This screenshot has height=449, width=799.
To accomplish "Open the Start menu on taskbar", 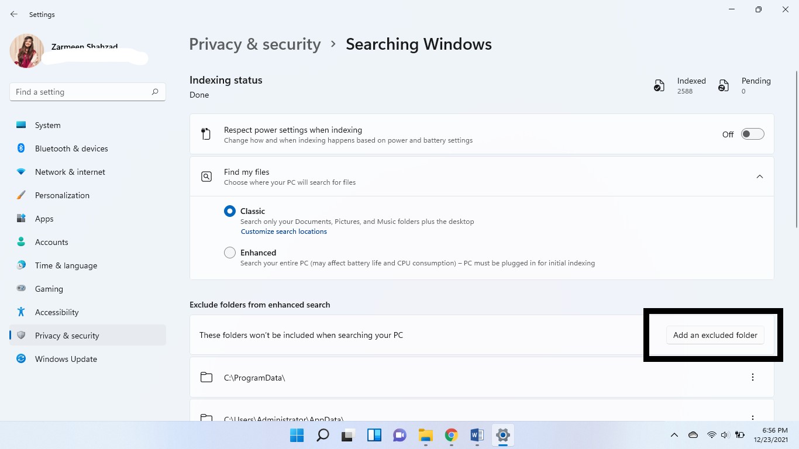I will (297, 435).
